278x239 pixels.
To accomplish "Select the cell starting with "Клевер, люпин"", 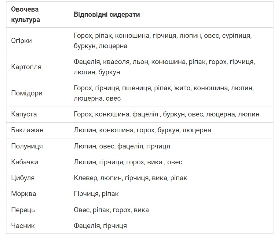I will pyautogui.click(x=130, y=178).
